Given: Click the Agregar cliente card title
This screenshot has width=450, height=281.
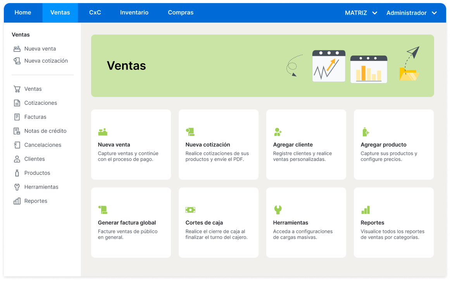Looking at the screenshot, I should coord(293,145).
